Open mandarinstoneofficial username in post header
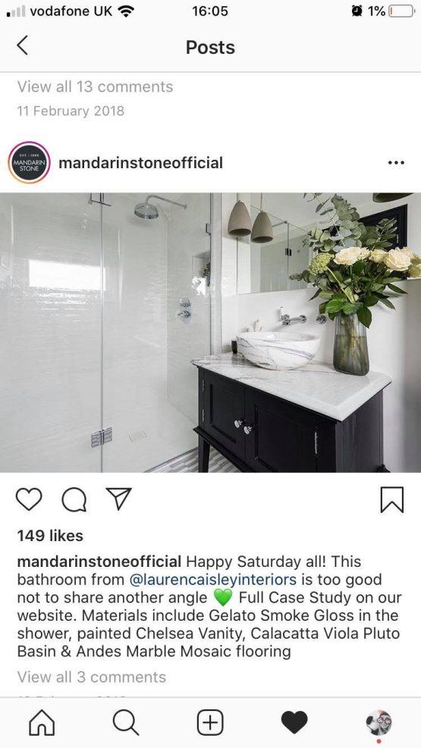 pyautogui.click(x=141, y=163)
